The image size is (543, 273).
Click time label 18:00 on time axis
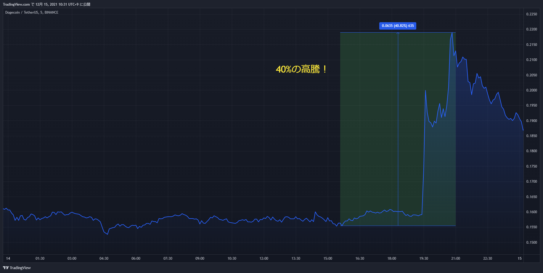tap(392, 258)
